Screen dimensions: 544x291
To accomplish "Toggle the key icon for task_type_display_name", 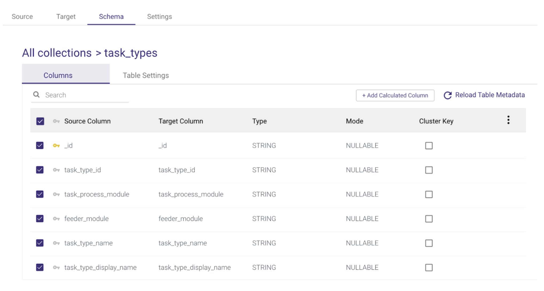I will click(56, 267).
